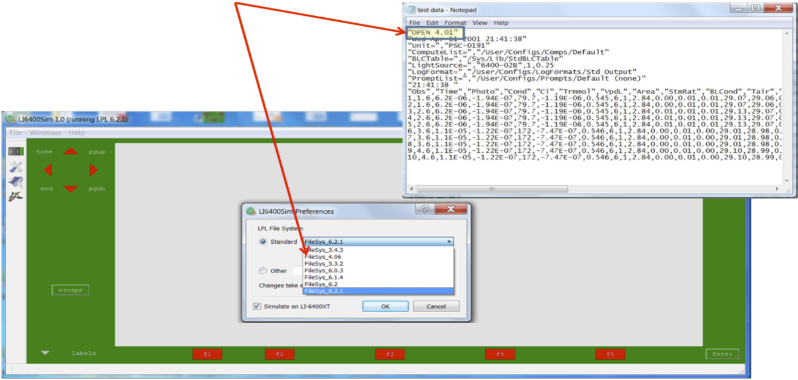The image size is (798, 380).
Task: Open the graph chart icon in sidebar
Action: point(15,196)
